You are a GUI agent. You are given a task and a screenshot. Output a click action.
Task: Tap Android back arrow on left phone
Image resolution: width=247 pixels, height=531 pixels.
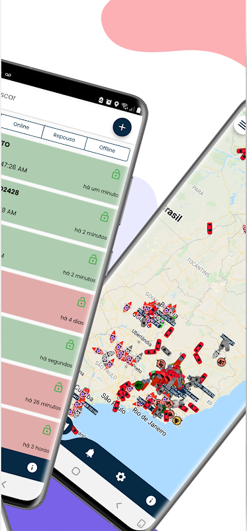click(4, 485)
